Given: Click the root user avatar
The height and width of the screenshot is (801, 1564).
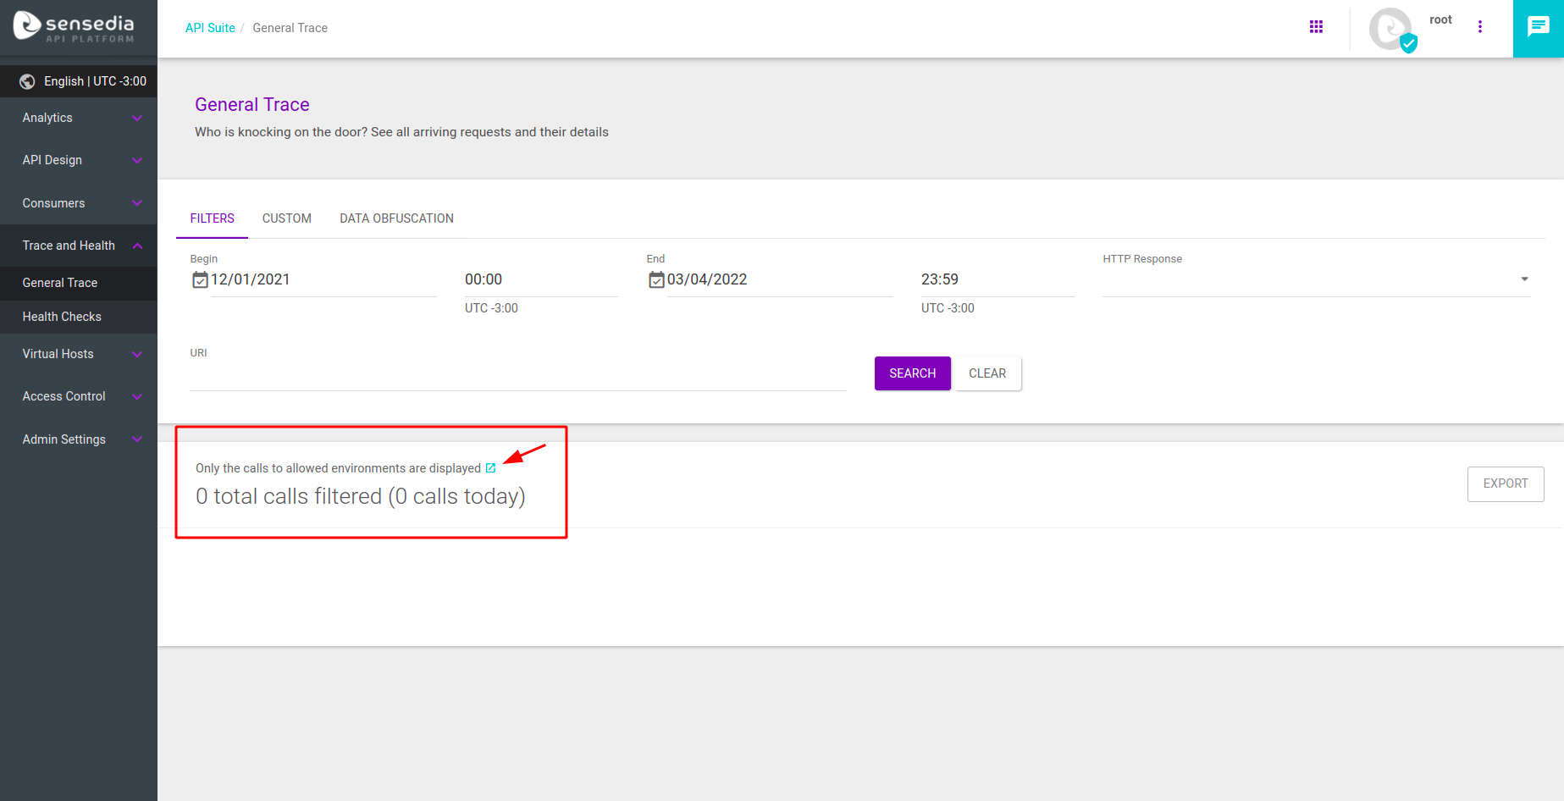Looking at the screenshot, I should pyautogui.click(x=1390, y=29).
